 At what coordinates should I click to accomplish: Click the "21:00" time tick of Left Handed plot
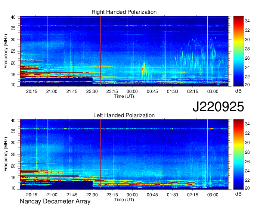coord(52,195)
